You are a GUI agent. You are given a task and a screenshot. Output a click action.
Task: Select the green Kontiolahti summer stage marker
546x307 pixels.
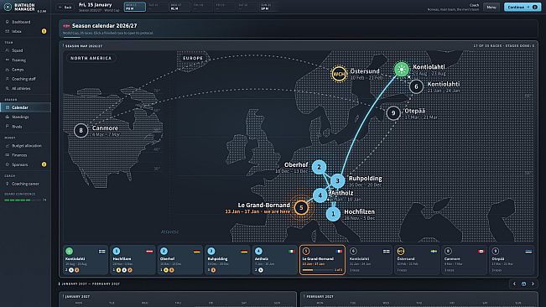401,70
